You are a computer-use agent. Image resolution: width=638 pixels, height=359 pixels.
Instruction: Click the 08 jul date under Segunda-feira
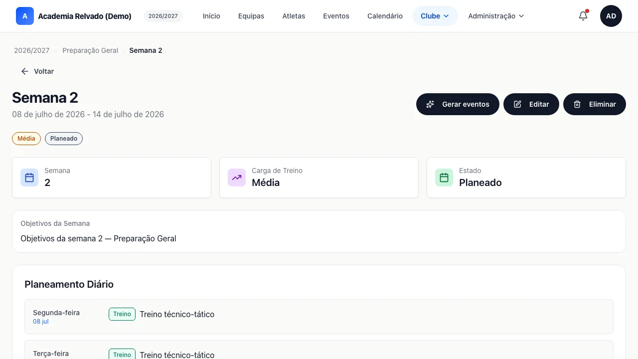pos(41,322)
